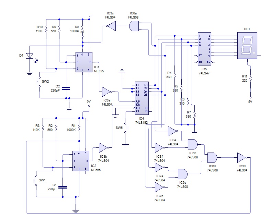Click the "R11 220" resistor label
271x217 pixels.
[x=245, y=78]
